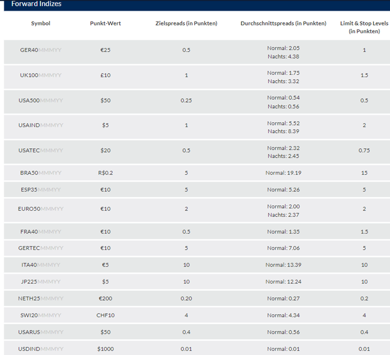Click the $20 point value for USATEC

(x=106, y=151)
